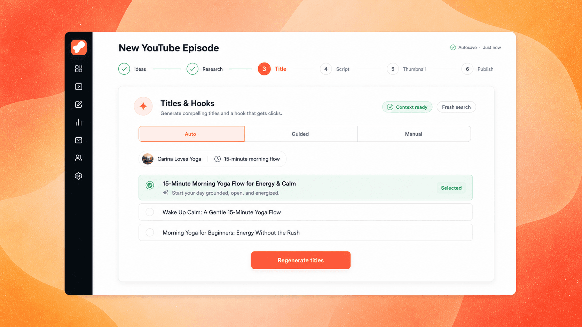Click Morning Yoga for Beginners title text
Image resolution: width=582 pixels, height=327 pixels.
tap(231, 233)
